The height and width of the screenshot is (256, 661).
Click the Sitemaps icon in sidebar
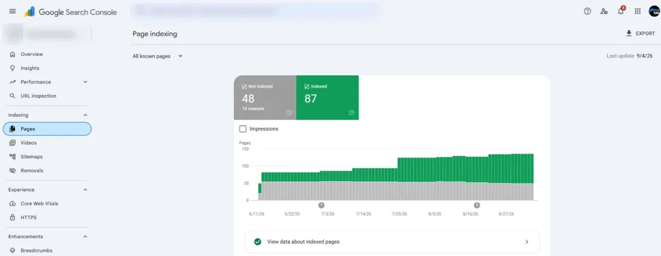12,156
